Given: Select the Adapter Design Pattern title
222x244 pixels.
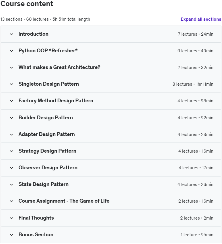Looking at the screenshot, I should click(46, 134).
